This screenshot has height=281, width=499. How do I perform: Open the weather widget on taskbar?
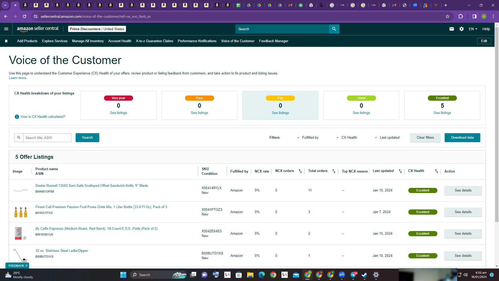coord(19,275)
